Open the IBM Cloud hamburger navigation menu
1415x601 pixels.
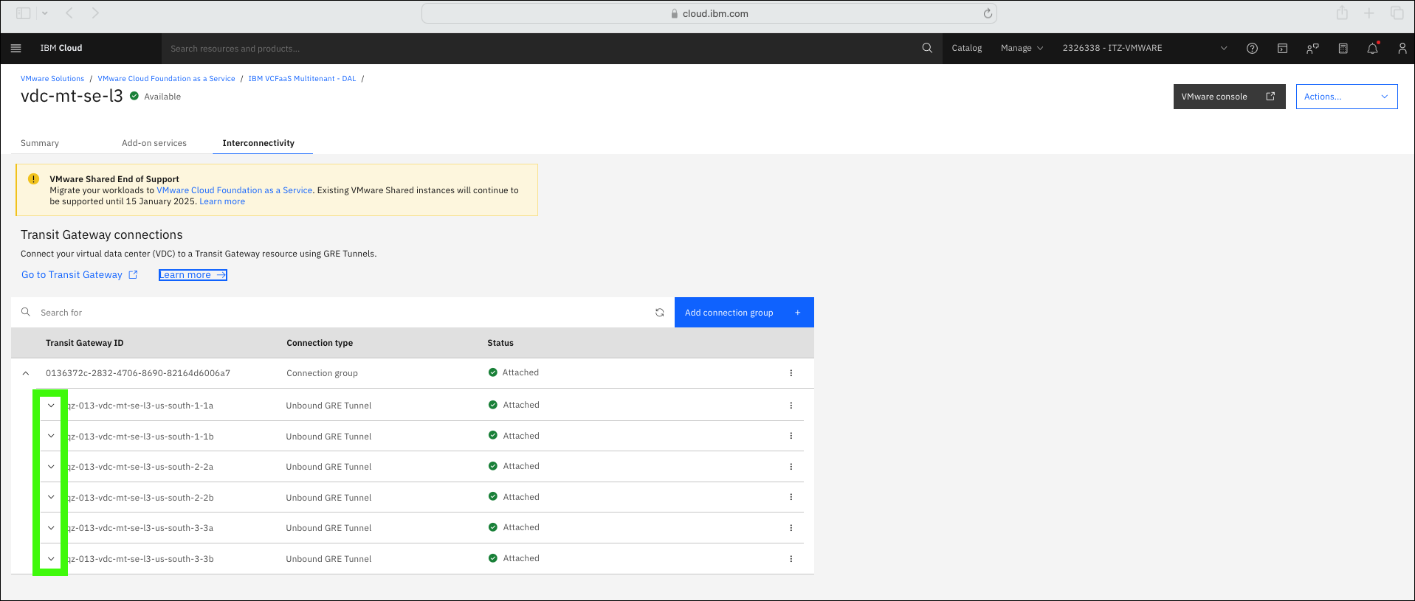tap(16, 48)
